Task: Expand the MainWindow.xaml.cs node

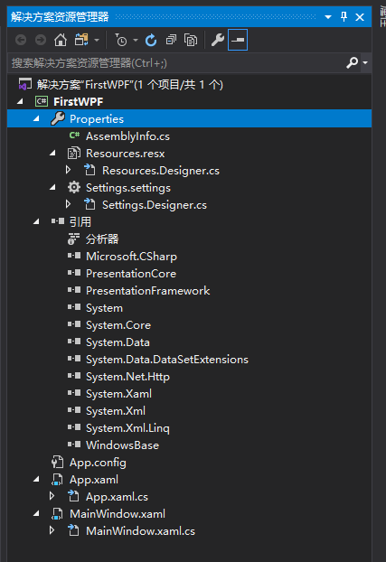Action: (52, 530)
